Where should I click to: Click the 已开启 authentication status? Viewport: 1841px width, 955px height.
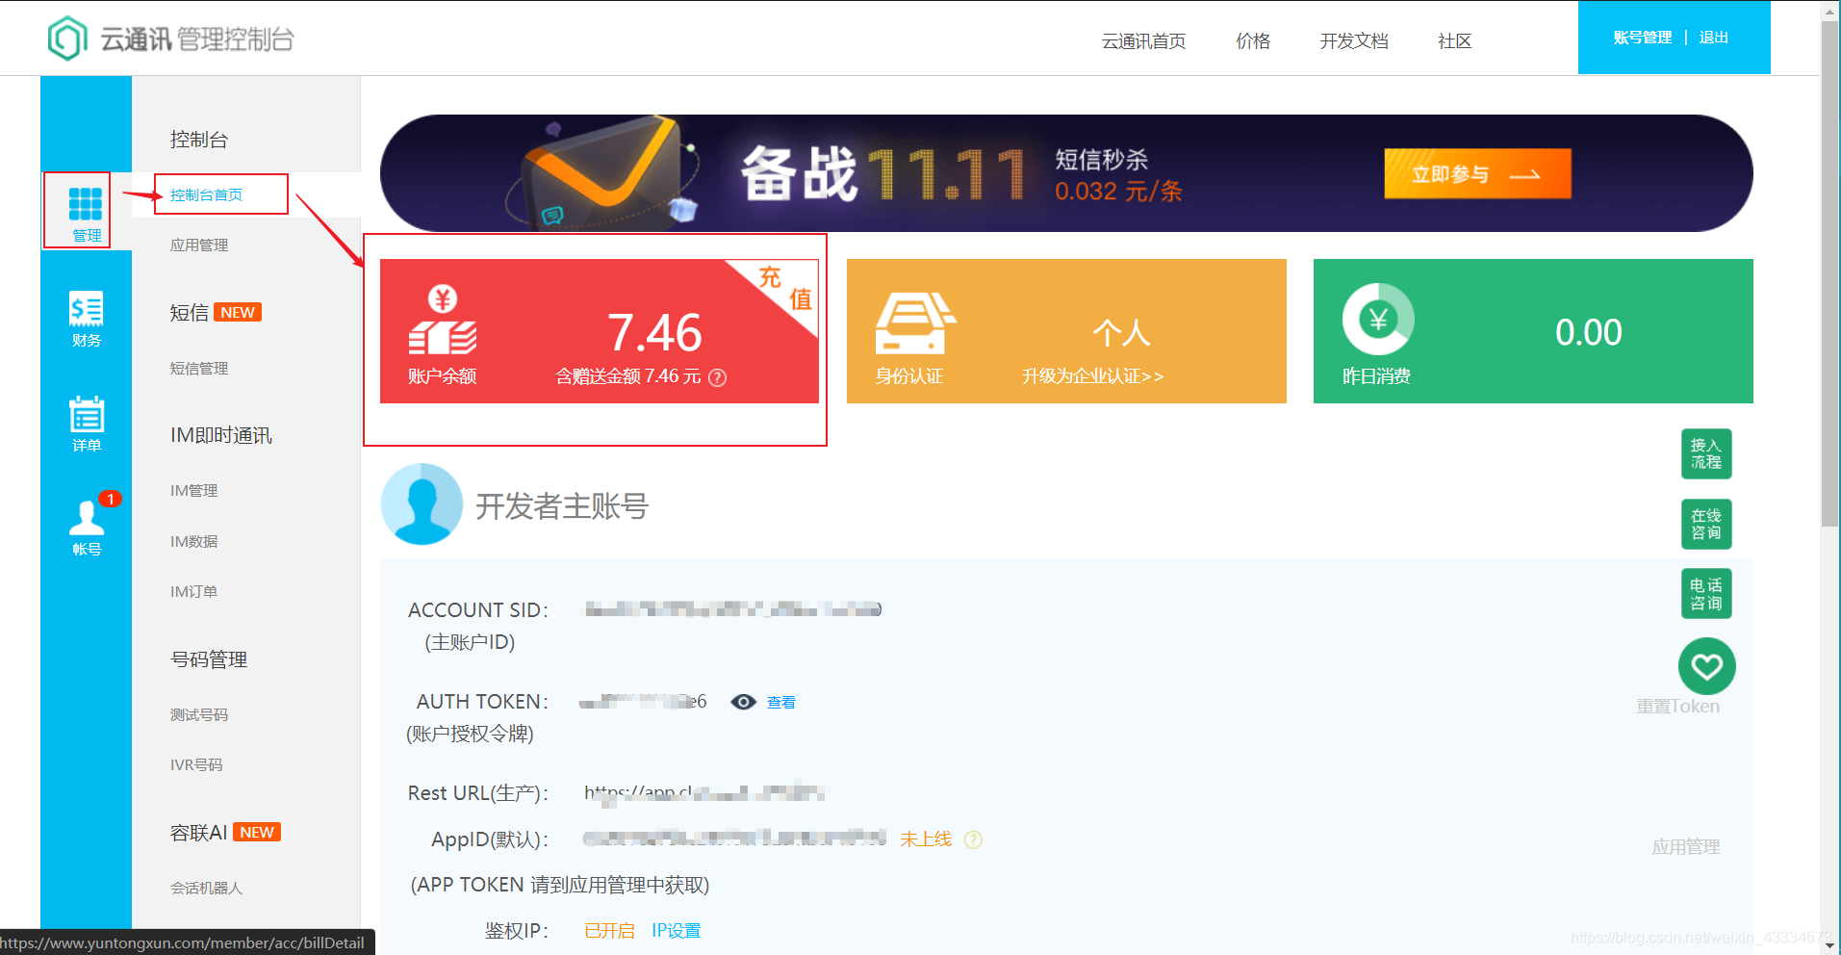(609, 931)
